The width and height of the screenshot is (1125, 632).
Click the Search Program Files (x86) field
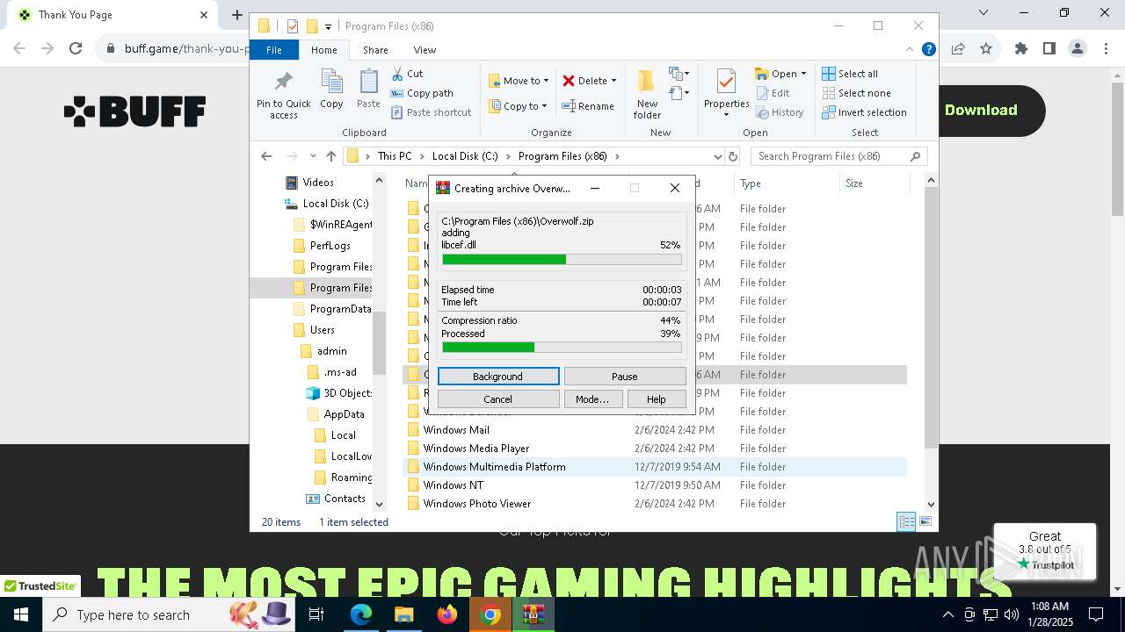838,156
